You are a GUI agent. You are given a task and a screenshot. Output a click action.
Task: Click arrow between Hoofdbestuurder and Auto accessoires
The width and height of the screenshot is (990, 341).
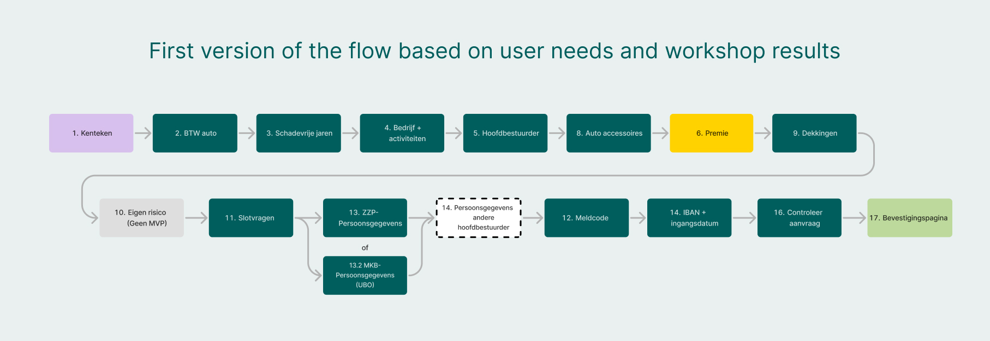tap(557, 133)
